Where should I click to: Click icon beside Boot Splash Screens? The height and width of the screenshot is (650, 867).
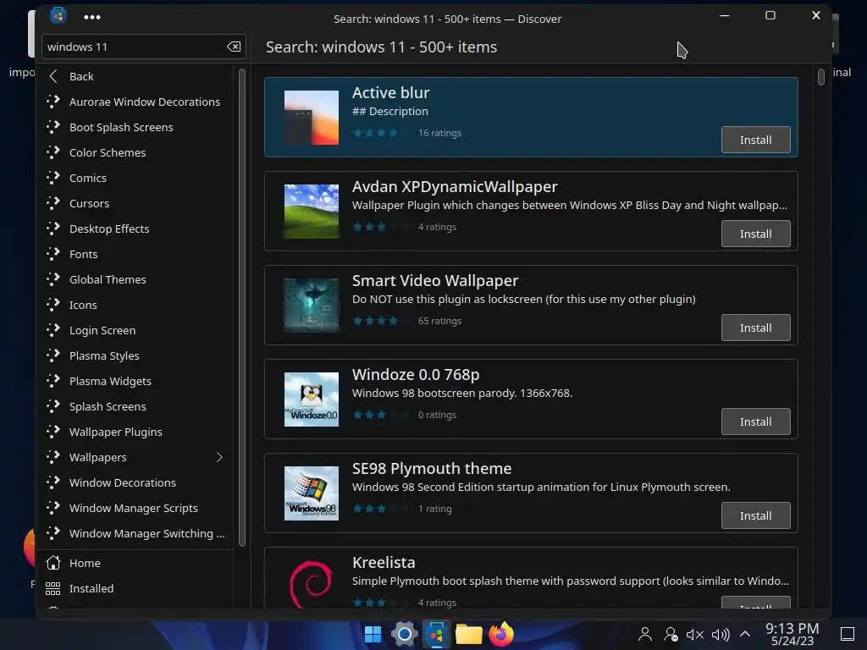point(53,127)
